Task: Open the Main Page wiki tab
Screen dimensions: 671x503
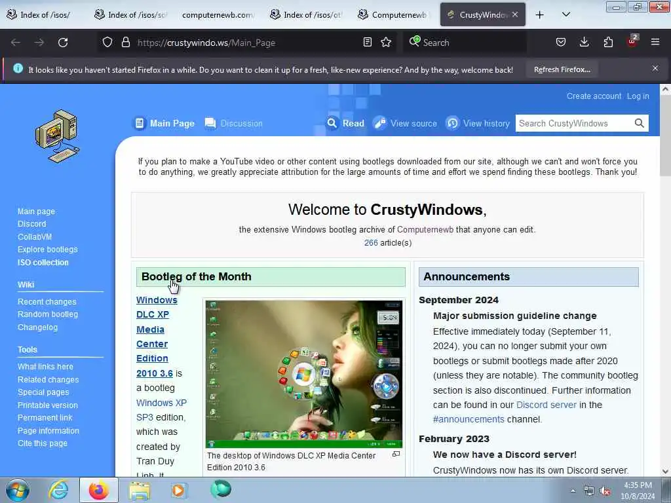Action: coord(163,124)
